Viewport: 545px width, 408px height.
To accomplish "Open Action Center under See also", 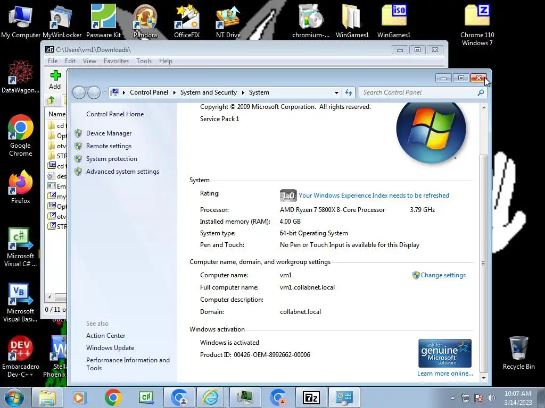I will (106, 336).
